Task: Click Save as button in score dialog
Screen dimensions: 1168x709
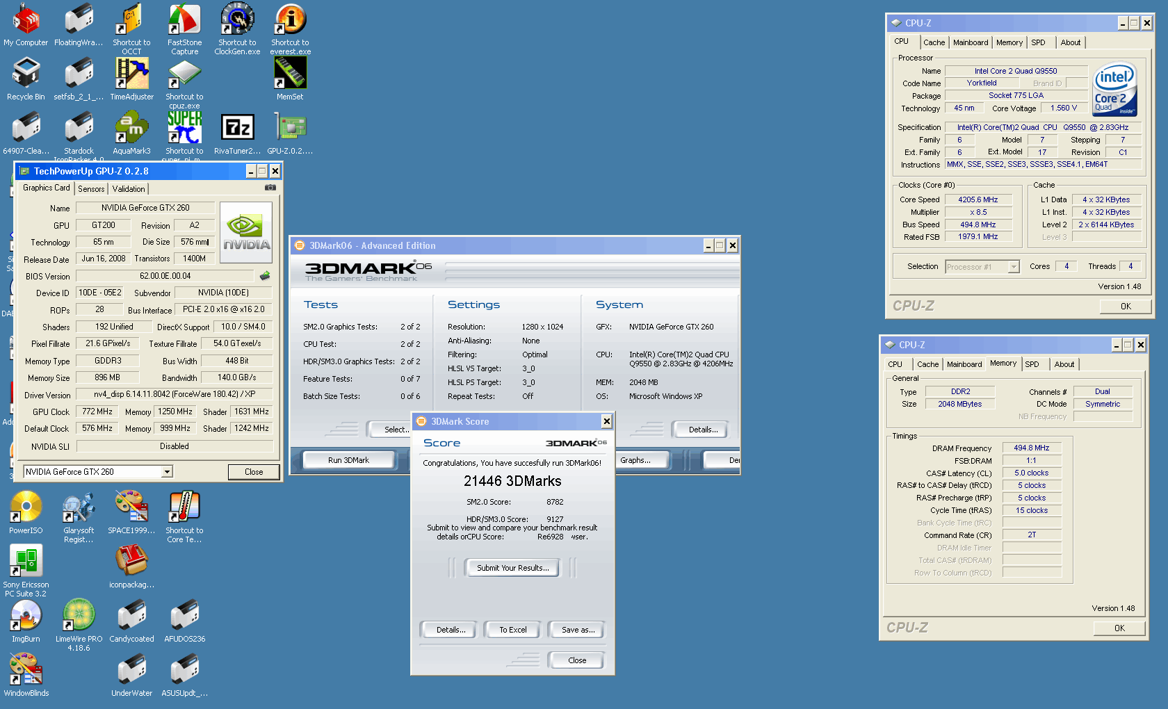Action: tap(578, 630)
